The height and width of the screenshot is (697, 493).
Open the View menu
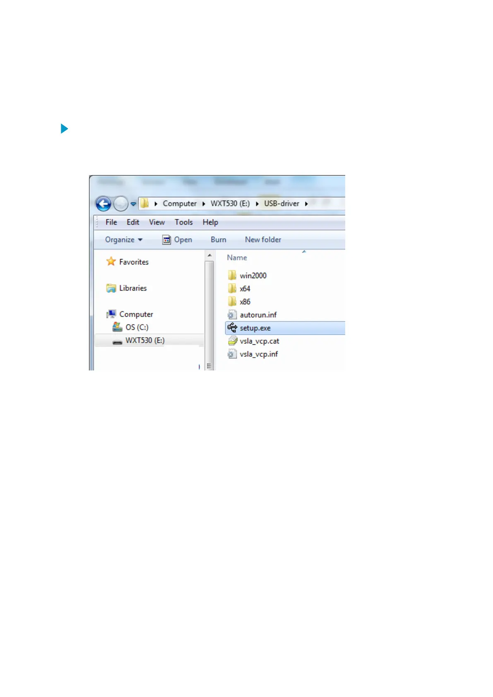(x=157, y=222)
